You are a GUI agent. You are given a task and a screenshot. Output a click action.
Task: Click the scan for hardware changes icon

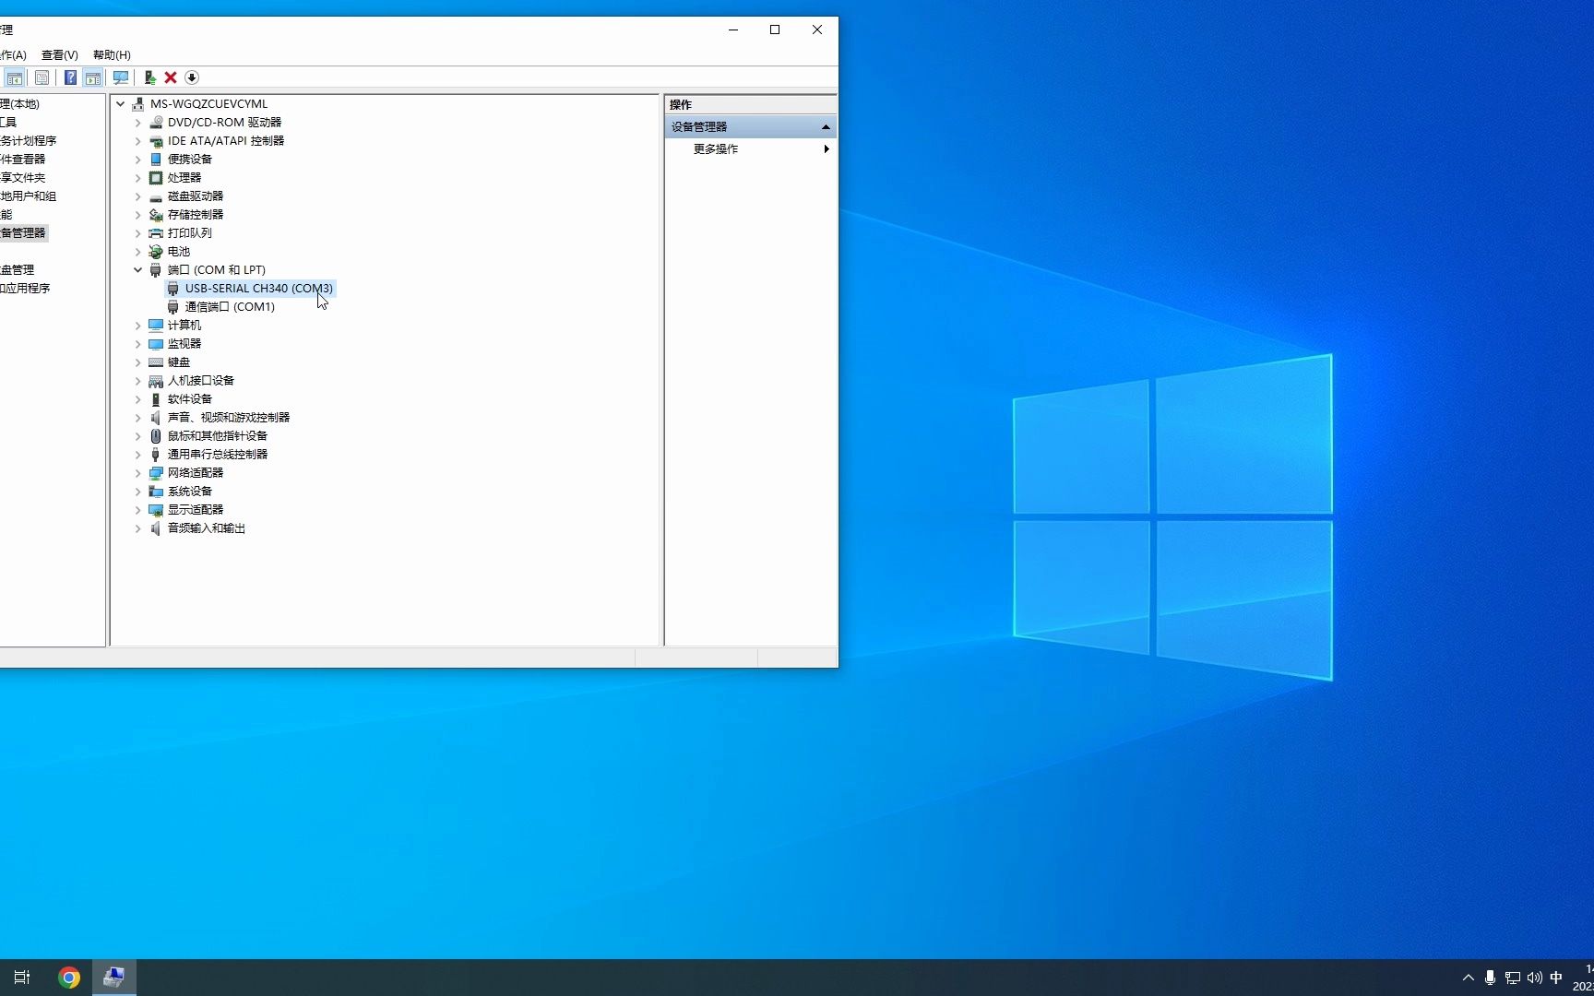[120, 78]
